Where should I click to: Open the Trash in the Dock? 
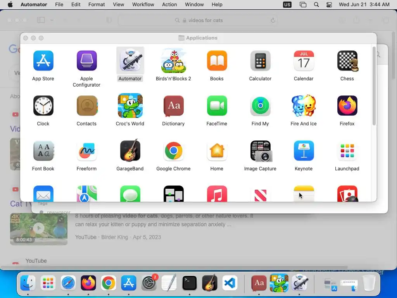[369, 283]
